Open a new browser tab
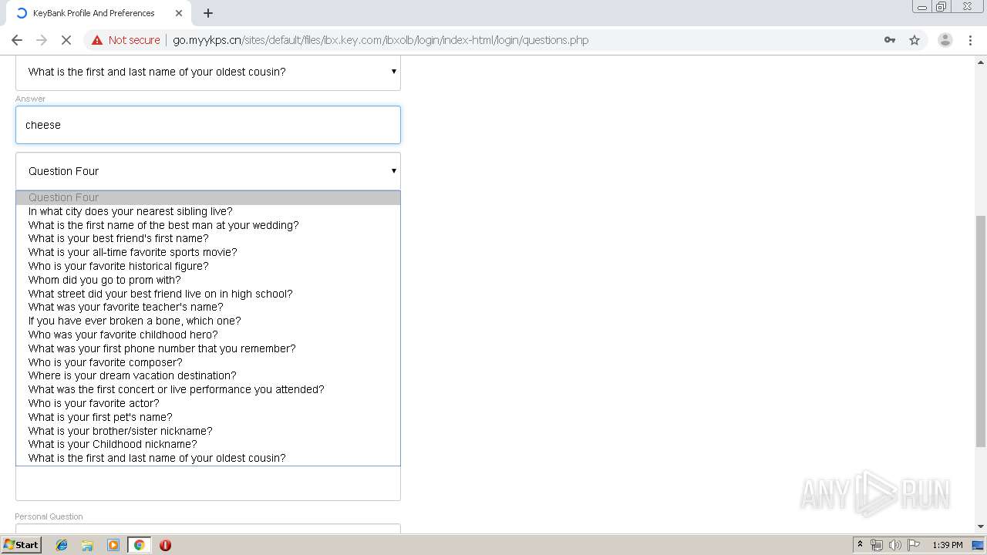 (208, 13)
